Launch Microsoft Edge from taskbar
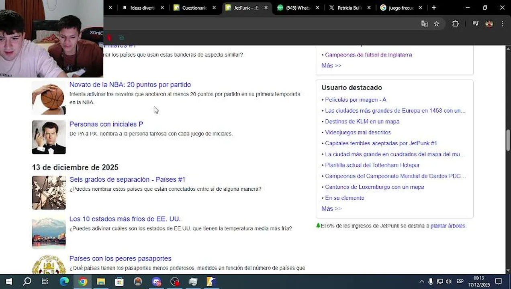Viewport: 511px width, 289px height. click(x=64, y=281)
